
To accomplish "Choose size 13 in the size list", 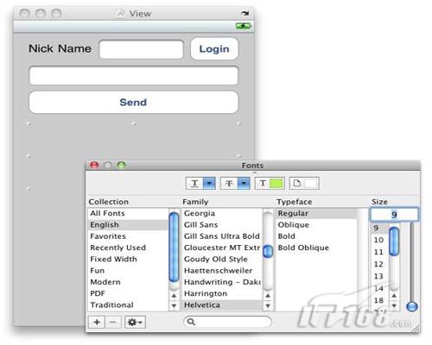I will pyautogui.click(x=379, y=276).
